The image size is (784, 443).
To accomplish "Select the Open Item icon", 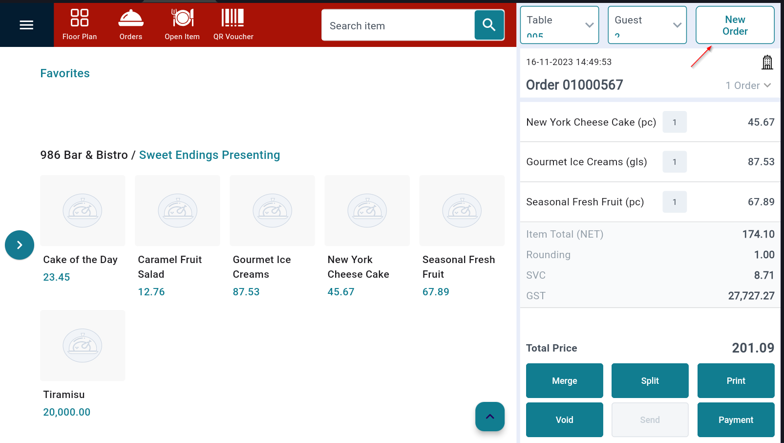I will tap(182, 24).
